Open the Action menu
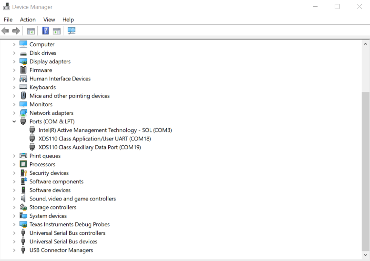Viewport: 370px width, 261px height. pyautogui.click(x=28, y=20)
